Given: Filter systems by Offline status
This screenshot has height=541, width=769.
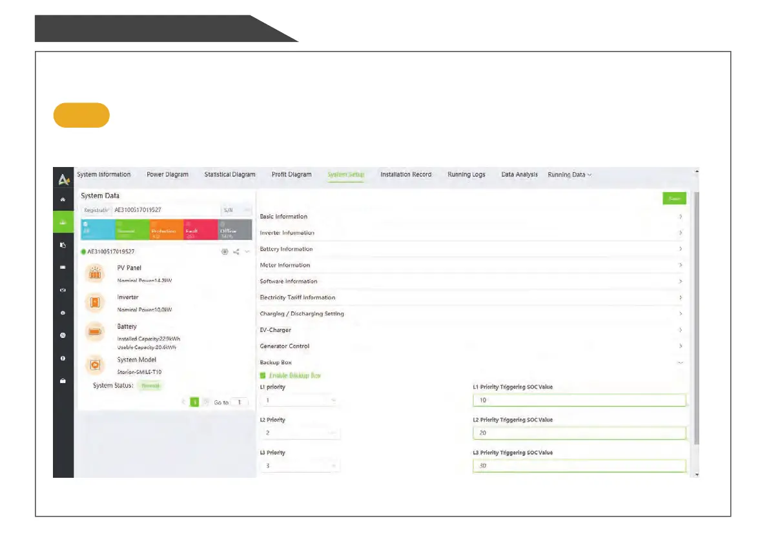Looking at the screenshot, I should pos(235,230).
